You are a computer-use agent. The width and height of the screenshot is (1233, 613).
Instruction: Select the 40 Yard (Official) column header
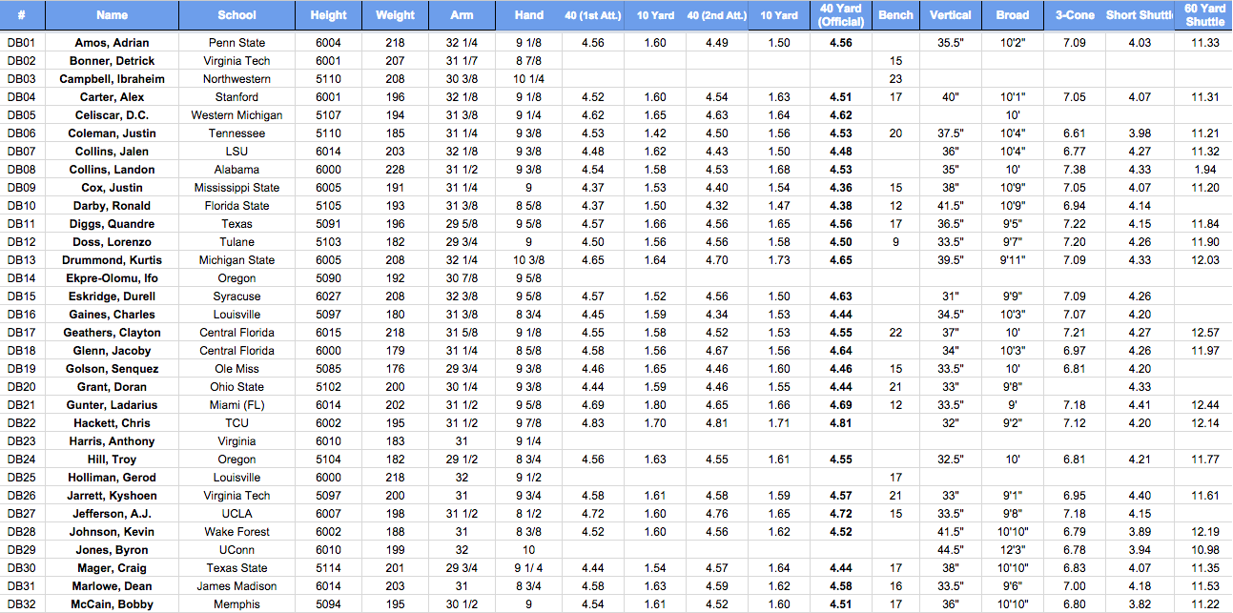841,15
